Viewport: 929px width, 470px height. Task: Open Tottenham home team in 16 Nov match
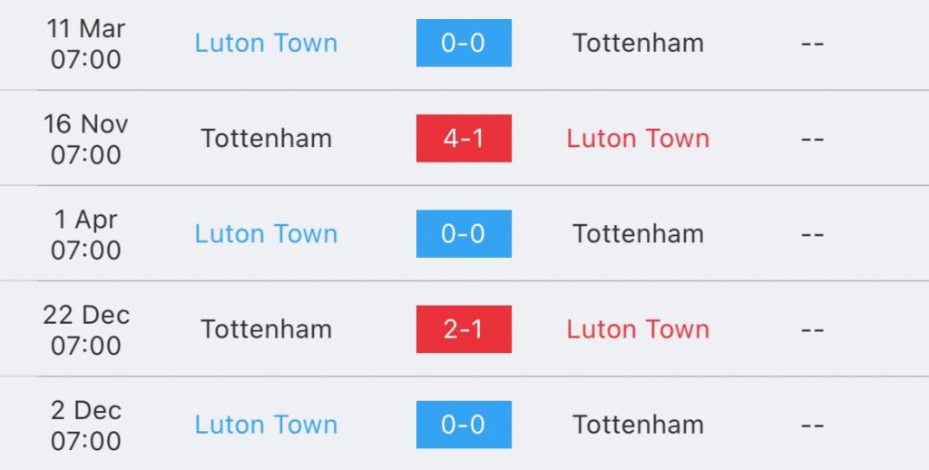[266, 138]
